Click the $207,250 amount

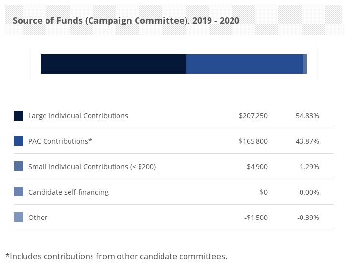(x=253, y=116)
